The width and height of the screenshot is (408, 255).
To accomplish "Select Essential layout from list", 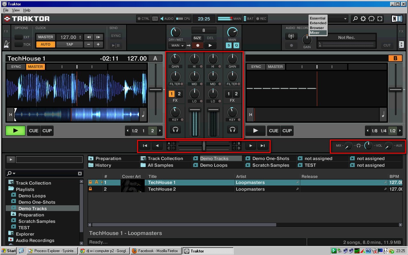I will [x=318, y=18].
